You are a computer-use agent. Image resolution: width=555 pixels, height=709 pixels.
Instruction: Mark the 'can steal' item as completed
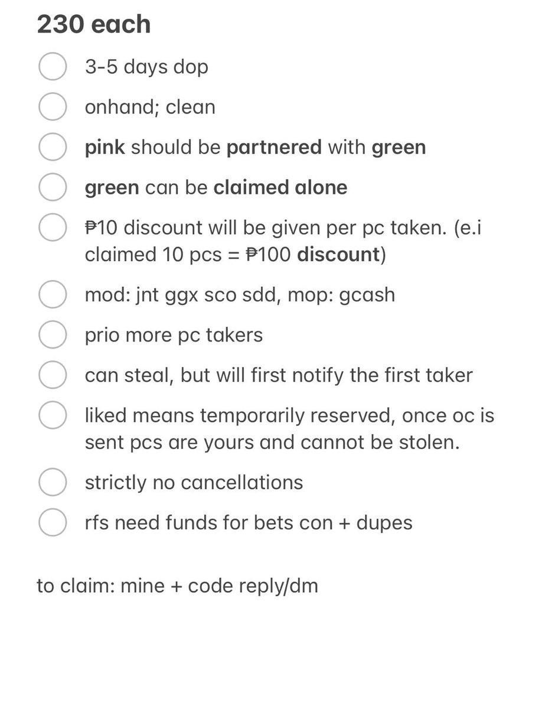52,375
